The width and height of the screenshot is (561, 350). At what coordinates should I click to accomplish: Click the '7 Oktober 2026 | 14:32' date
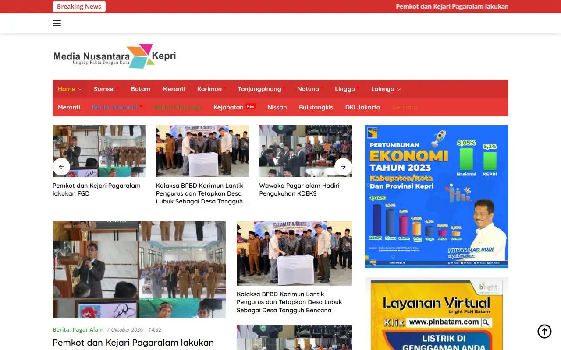pos(134,329)
